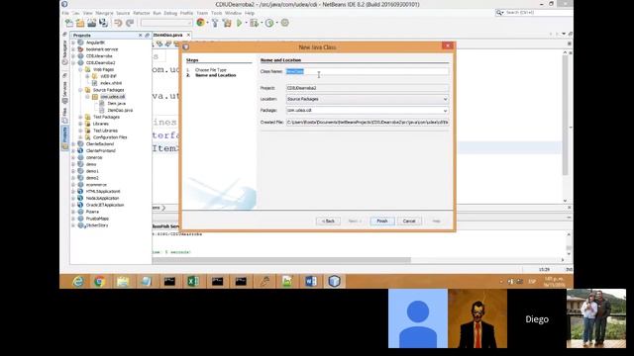Collapse the Web Pages folder node
The width and height of the screenshot is (634, 356).
80,69
